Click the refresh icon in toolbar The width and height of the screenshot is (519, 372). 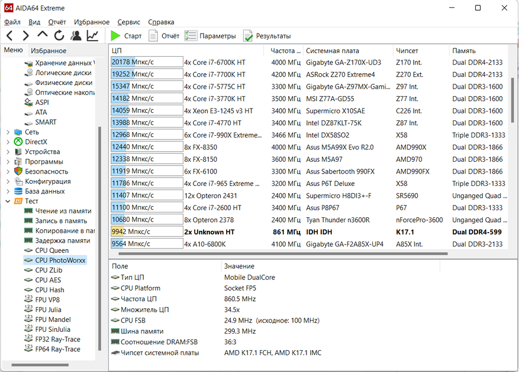click(59, 36)
